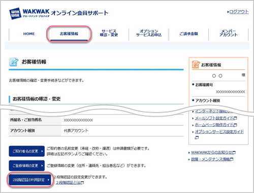Click the ログアウト link
This screenshot has height=193, width=254.
point(239,12)
